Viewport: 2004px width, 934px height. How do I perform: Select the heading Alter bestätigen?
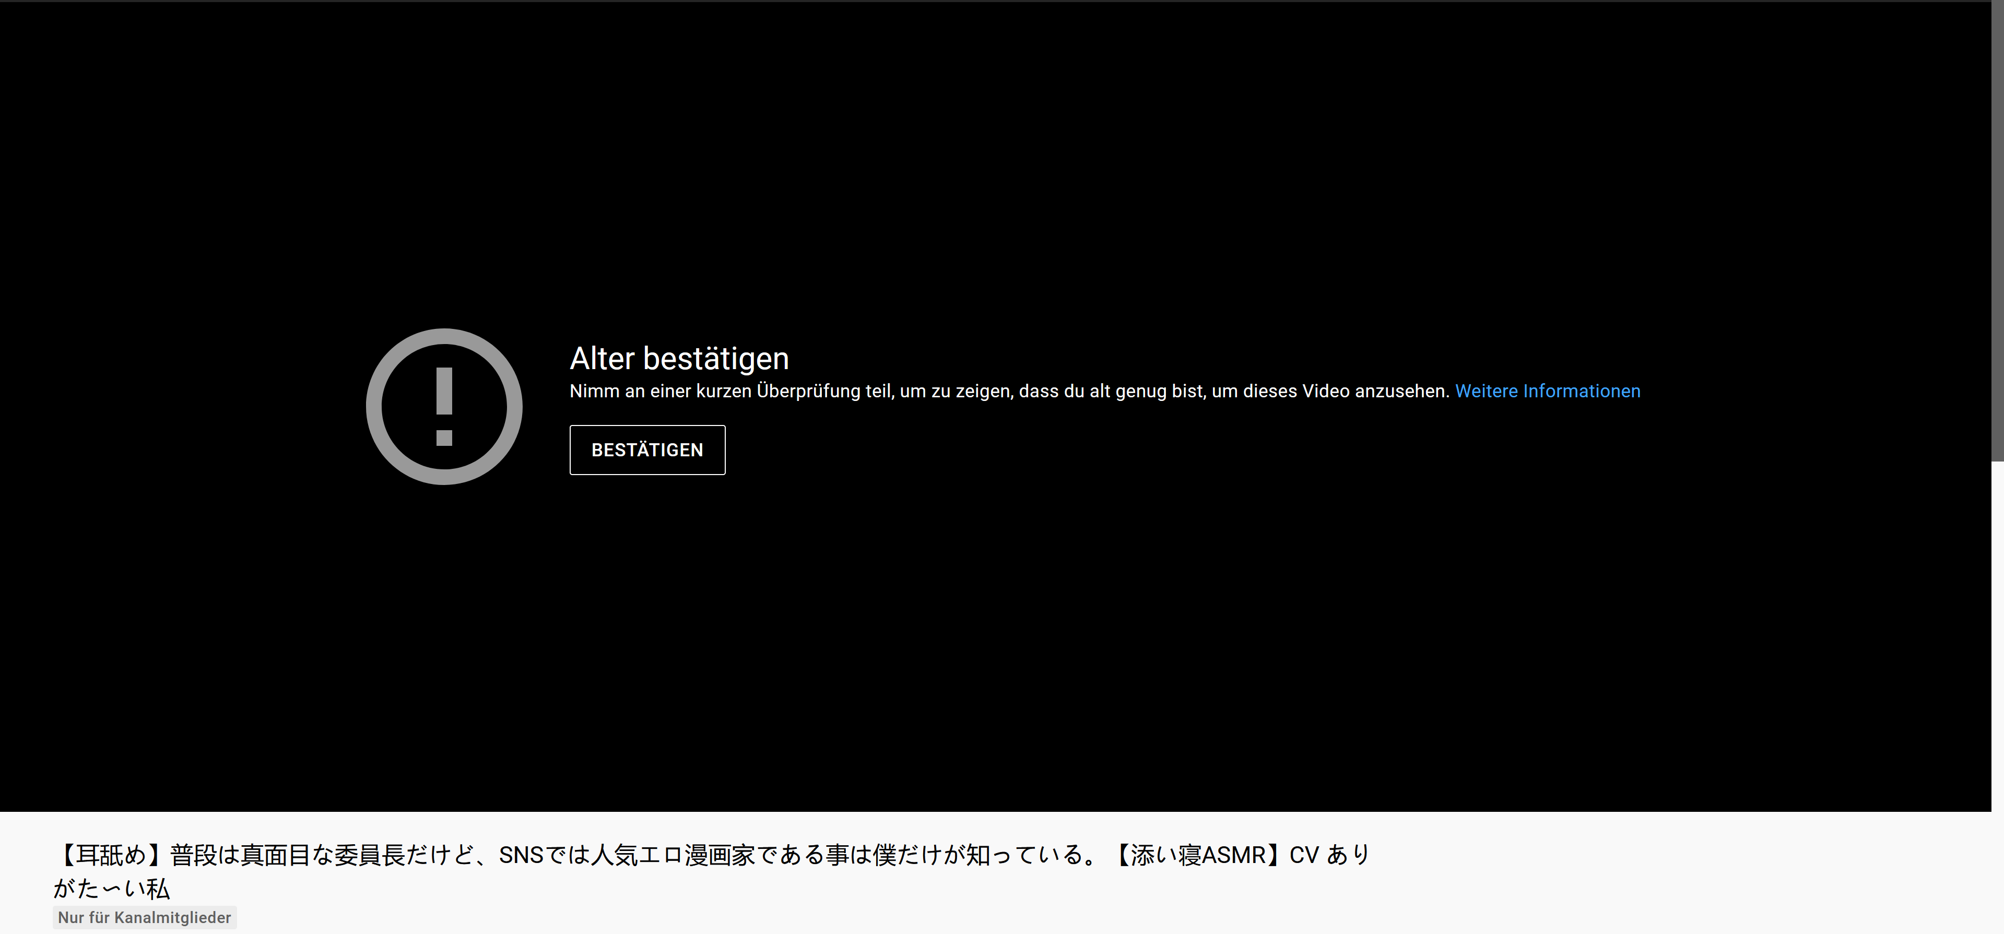click(678, 358)
